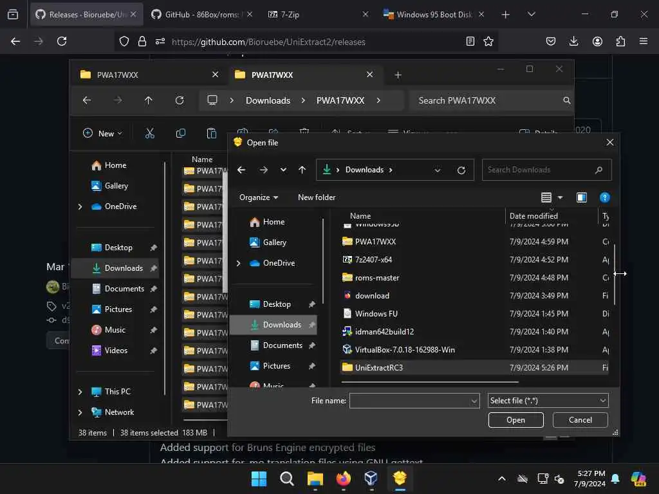
Task: Expand the dialog address bar history dropdown
Action: pyautogui.click(x=437, y=170)
